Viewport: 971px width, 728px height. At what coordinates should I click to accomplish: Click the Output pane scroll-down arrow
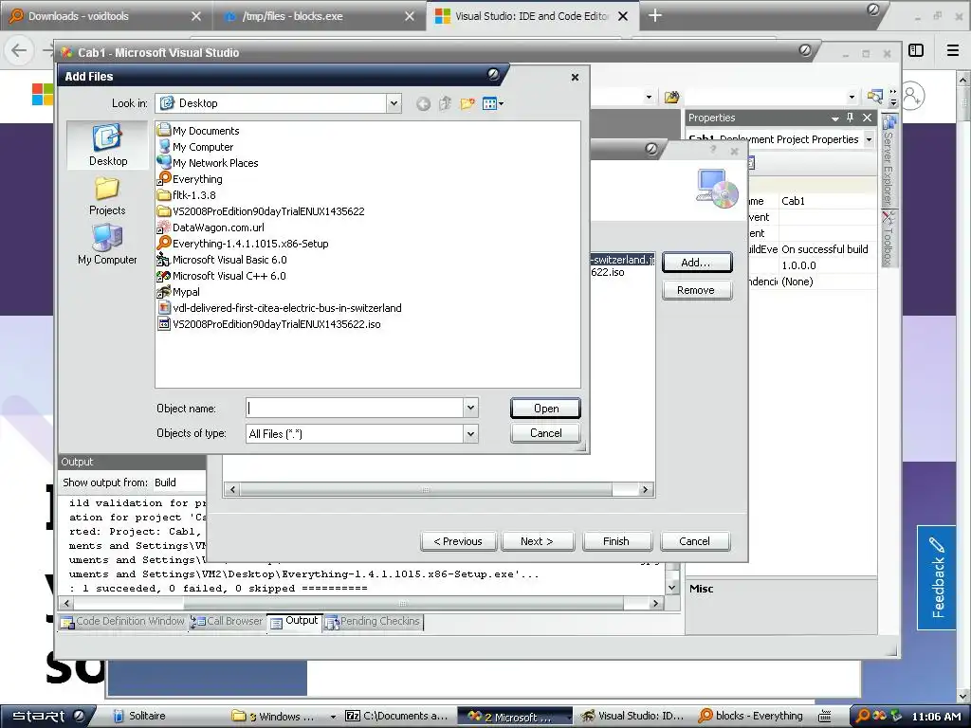click(x=672, y=588)
